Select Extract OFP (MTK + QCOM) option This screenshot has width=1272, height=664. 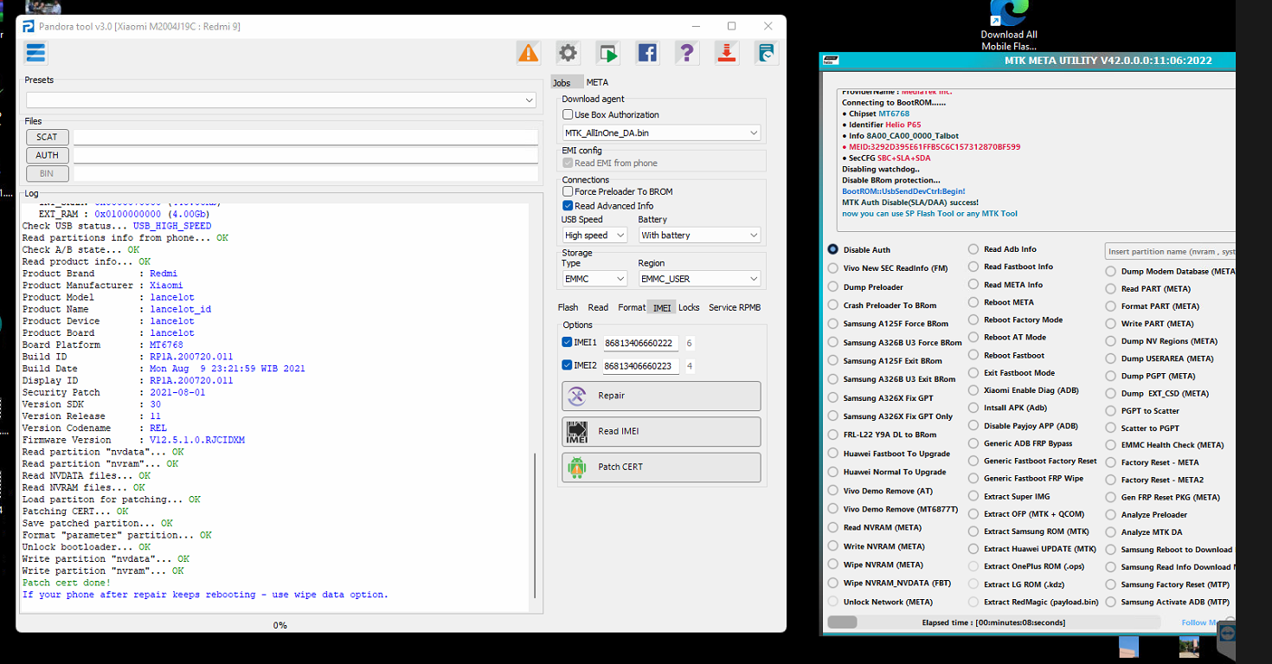click(x=973, y=513)
